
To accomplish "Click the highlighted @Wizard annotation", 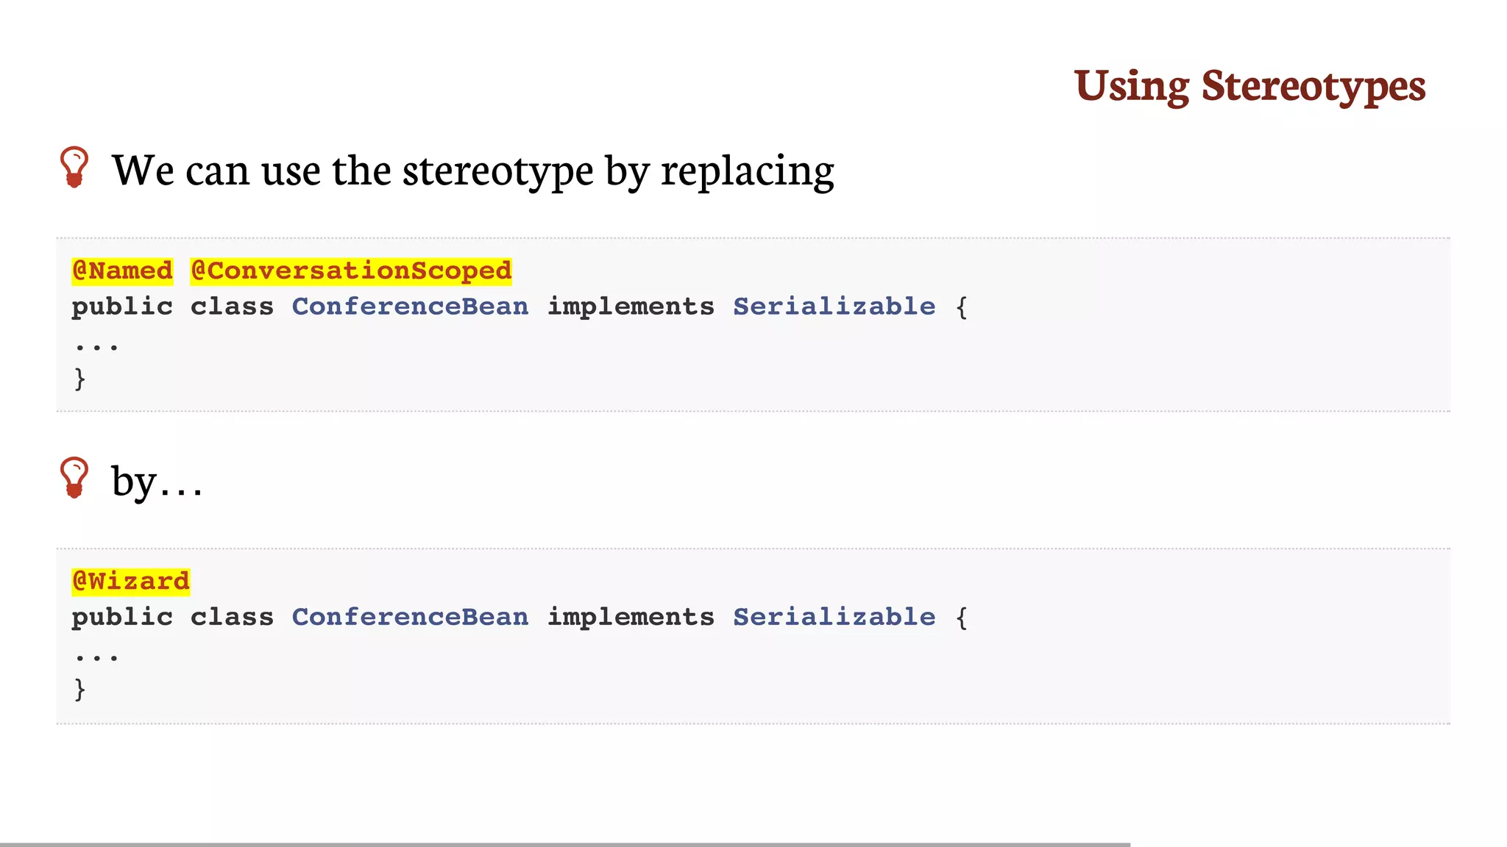I will (131, 581).
